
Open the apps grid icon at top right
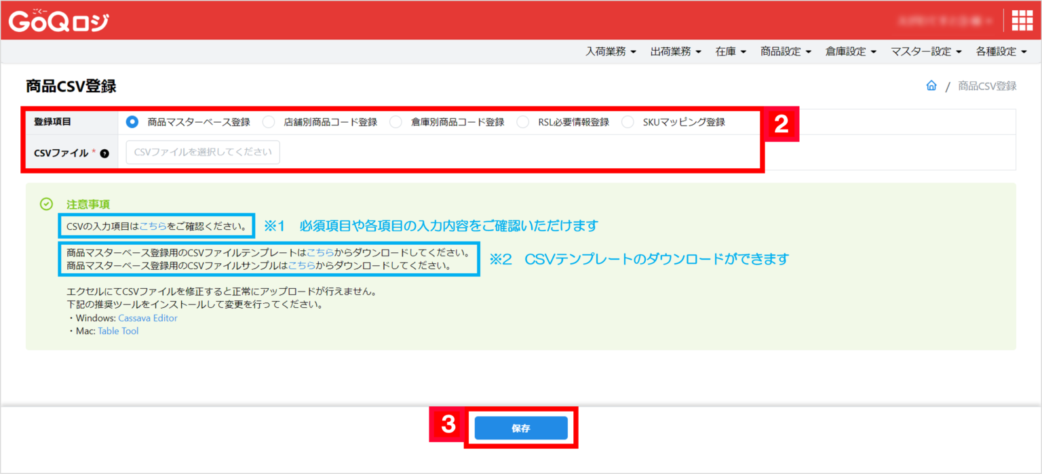pyautogui.click(x=1021, y=20)
